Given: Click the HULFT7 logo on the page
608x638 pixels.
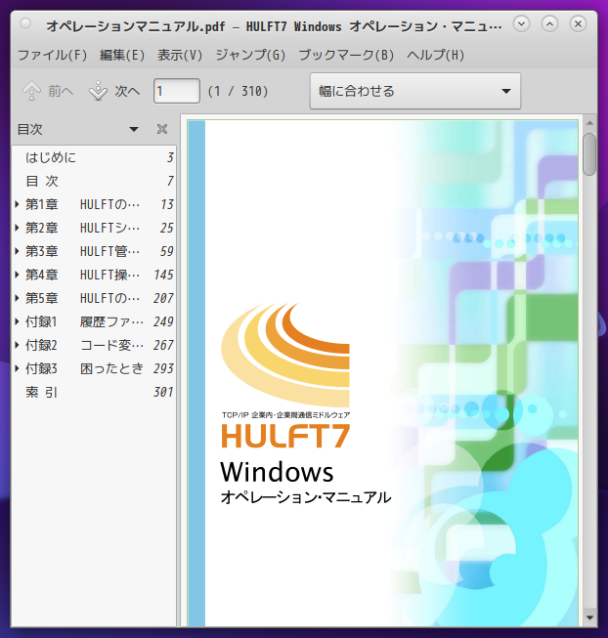Looking at the screenshot, I should tap(285, 375).
